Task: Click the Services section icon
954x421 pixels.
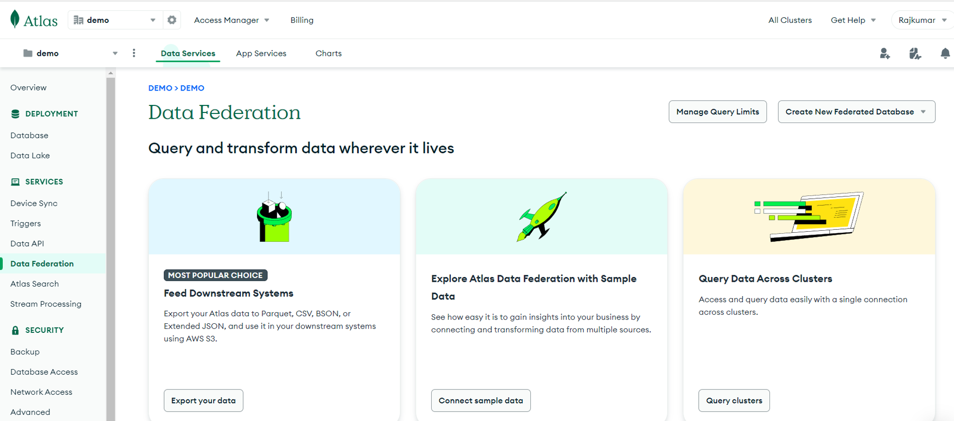Action: [x=15, y=182]
